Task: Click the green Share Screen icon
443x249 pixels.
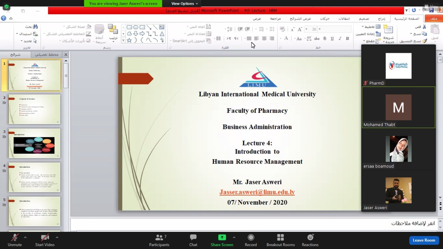Action: coord(222,238)
